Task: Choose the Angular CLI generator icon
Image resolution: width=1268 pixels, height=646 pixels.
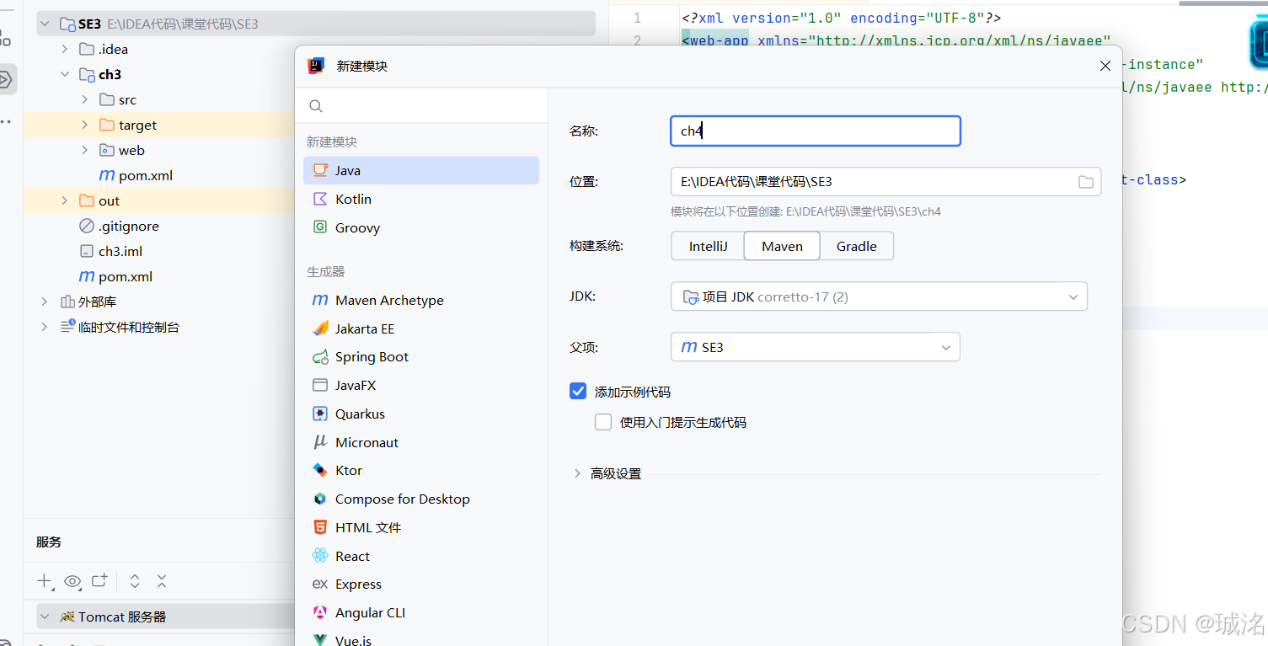Action: [x=320, y=612]
